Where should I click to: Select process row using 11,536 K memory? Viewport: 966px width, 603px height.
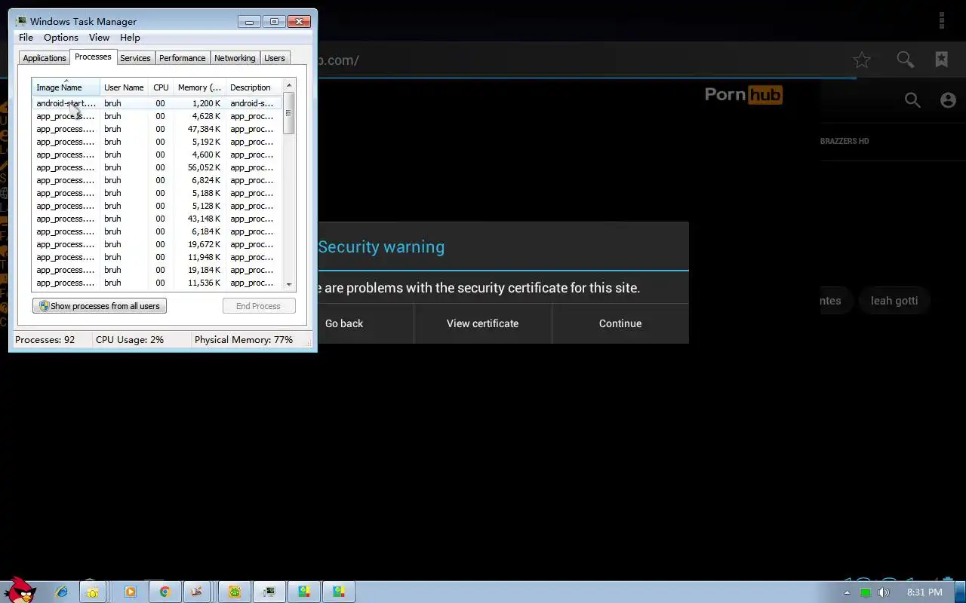[x=157, y=283]
